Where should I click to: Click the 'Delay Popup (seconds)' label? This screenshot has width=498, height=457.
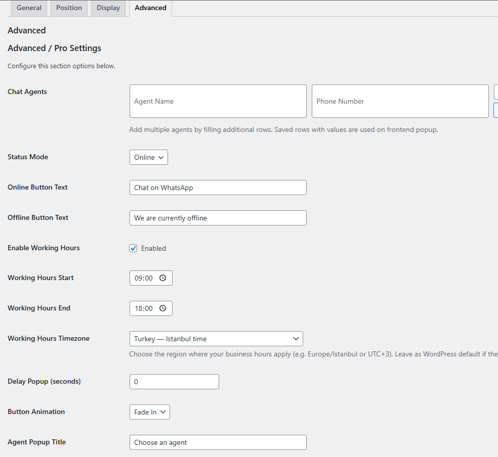[x=44, y=381]
